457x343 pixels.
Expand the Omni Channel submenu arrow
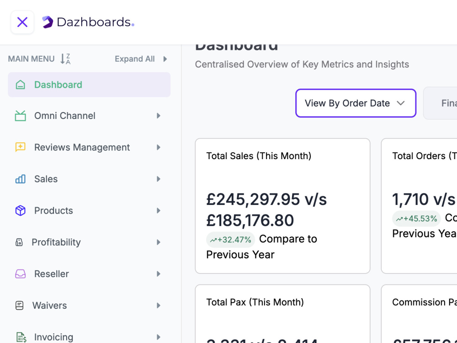click(x=159, y=116)
